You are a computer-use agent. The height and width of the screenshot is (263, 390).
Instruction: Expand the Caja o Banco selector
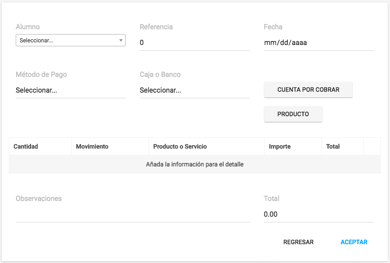pyautogui.click(x=194, y=90)
